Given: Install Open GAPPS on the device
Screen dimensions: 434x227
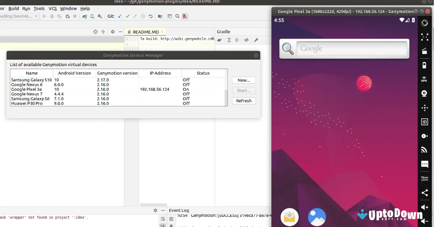Looking at the screenshot, I should [x=425, y=178].
